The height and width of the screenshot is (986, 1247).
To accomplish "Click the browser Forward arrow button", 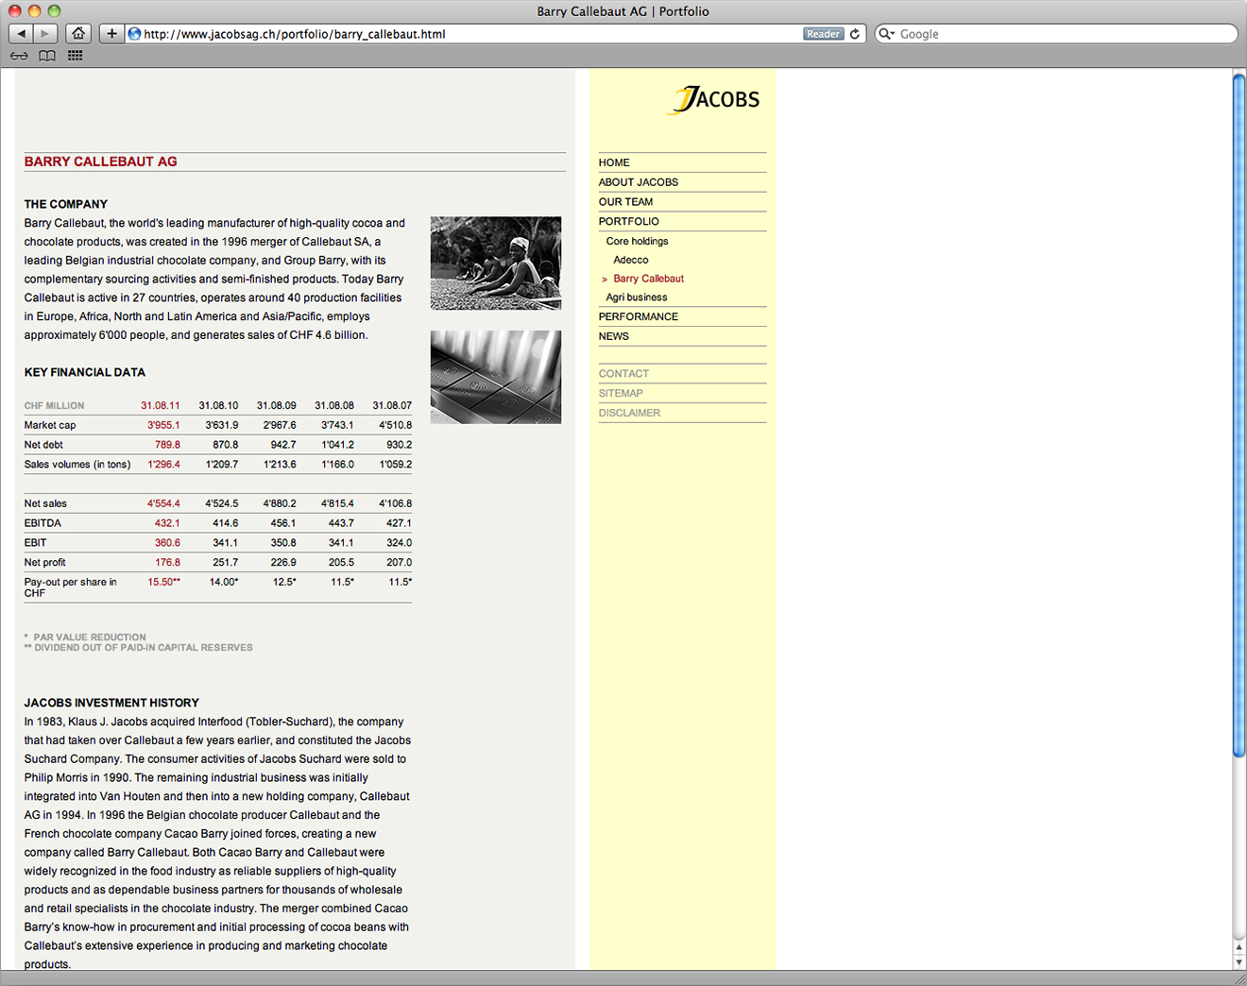I will point(45,34).
